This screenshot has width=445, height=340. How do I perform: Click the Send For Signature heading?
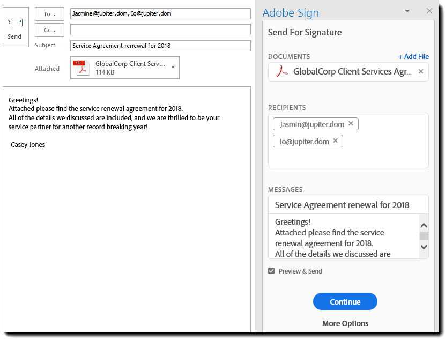[x=305, y=32]
